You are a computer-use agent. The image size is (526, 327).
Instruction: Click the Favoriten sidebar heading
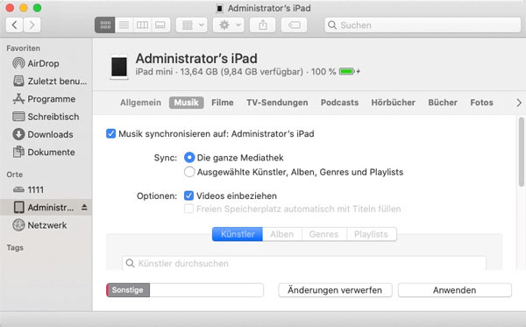pyautogui.click(x=23, y=48)
